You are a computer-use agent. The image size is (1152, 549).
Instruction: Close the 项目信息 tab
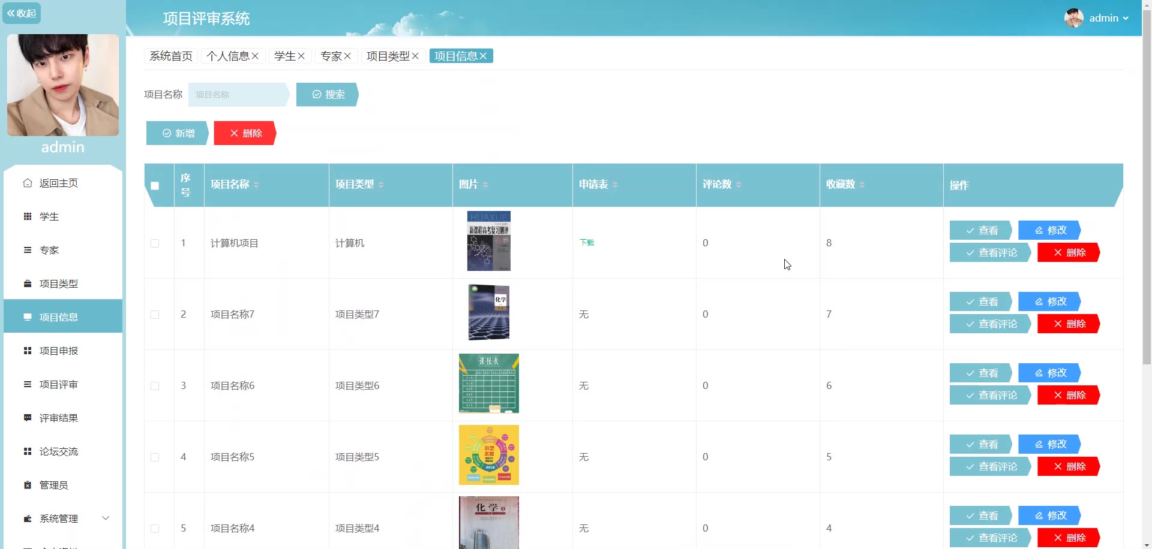coord(483,56)
